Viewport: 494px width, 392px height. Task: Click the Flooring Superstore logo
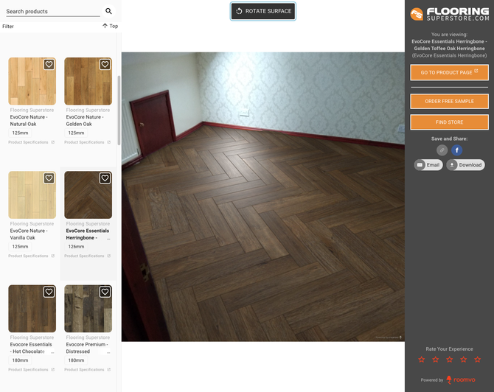[x=449, y=14]
